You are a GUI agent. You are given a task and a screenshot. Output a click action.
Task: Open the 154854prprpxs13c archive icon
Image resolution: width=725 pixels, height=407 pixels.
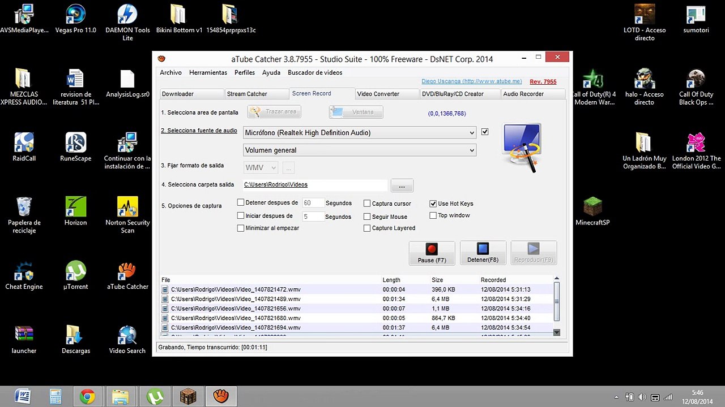pyautogui.click(x=231, y=20)
